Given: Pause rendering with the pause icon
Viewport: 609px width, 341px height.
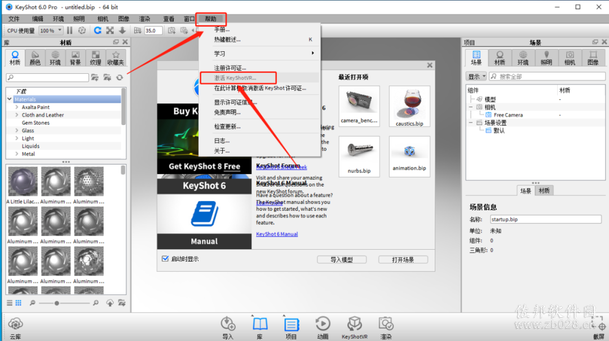Looking at the screenshot, I should point(69,30).
